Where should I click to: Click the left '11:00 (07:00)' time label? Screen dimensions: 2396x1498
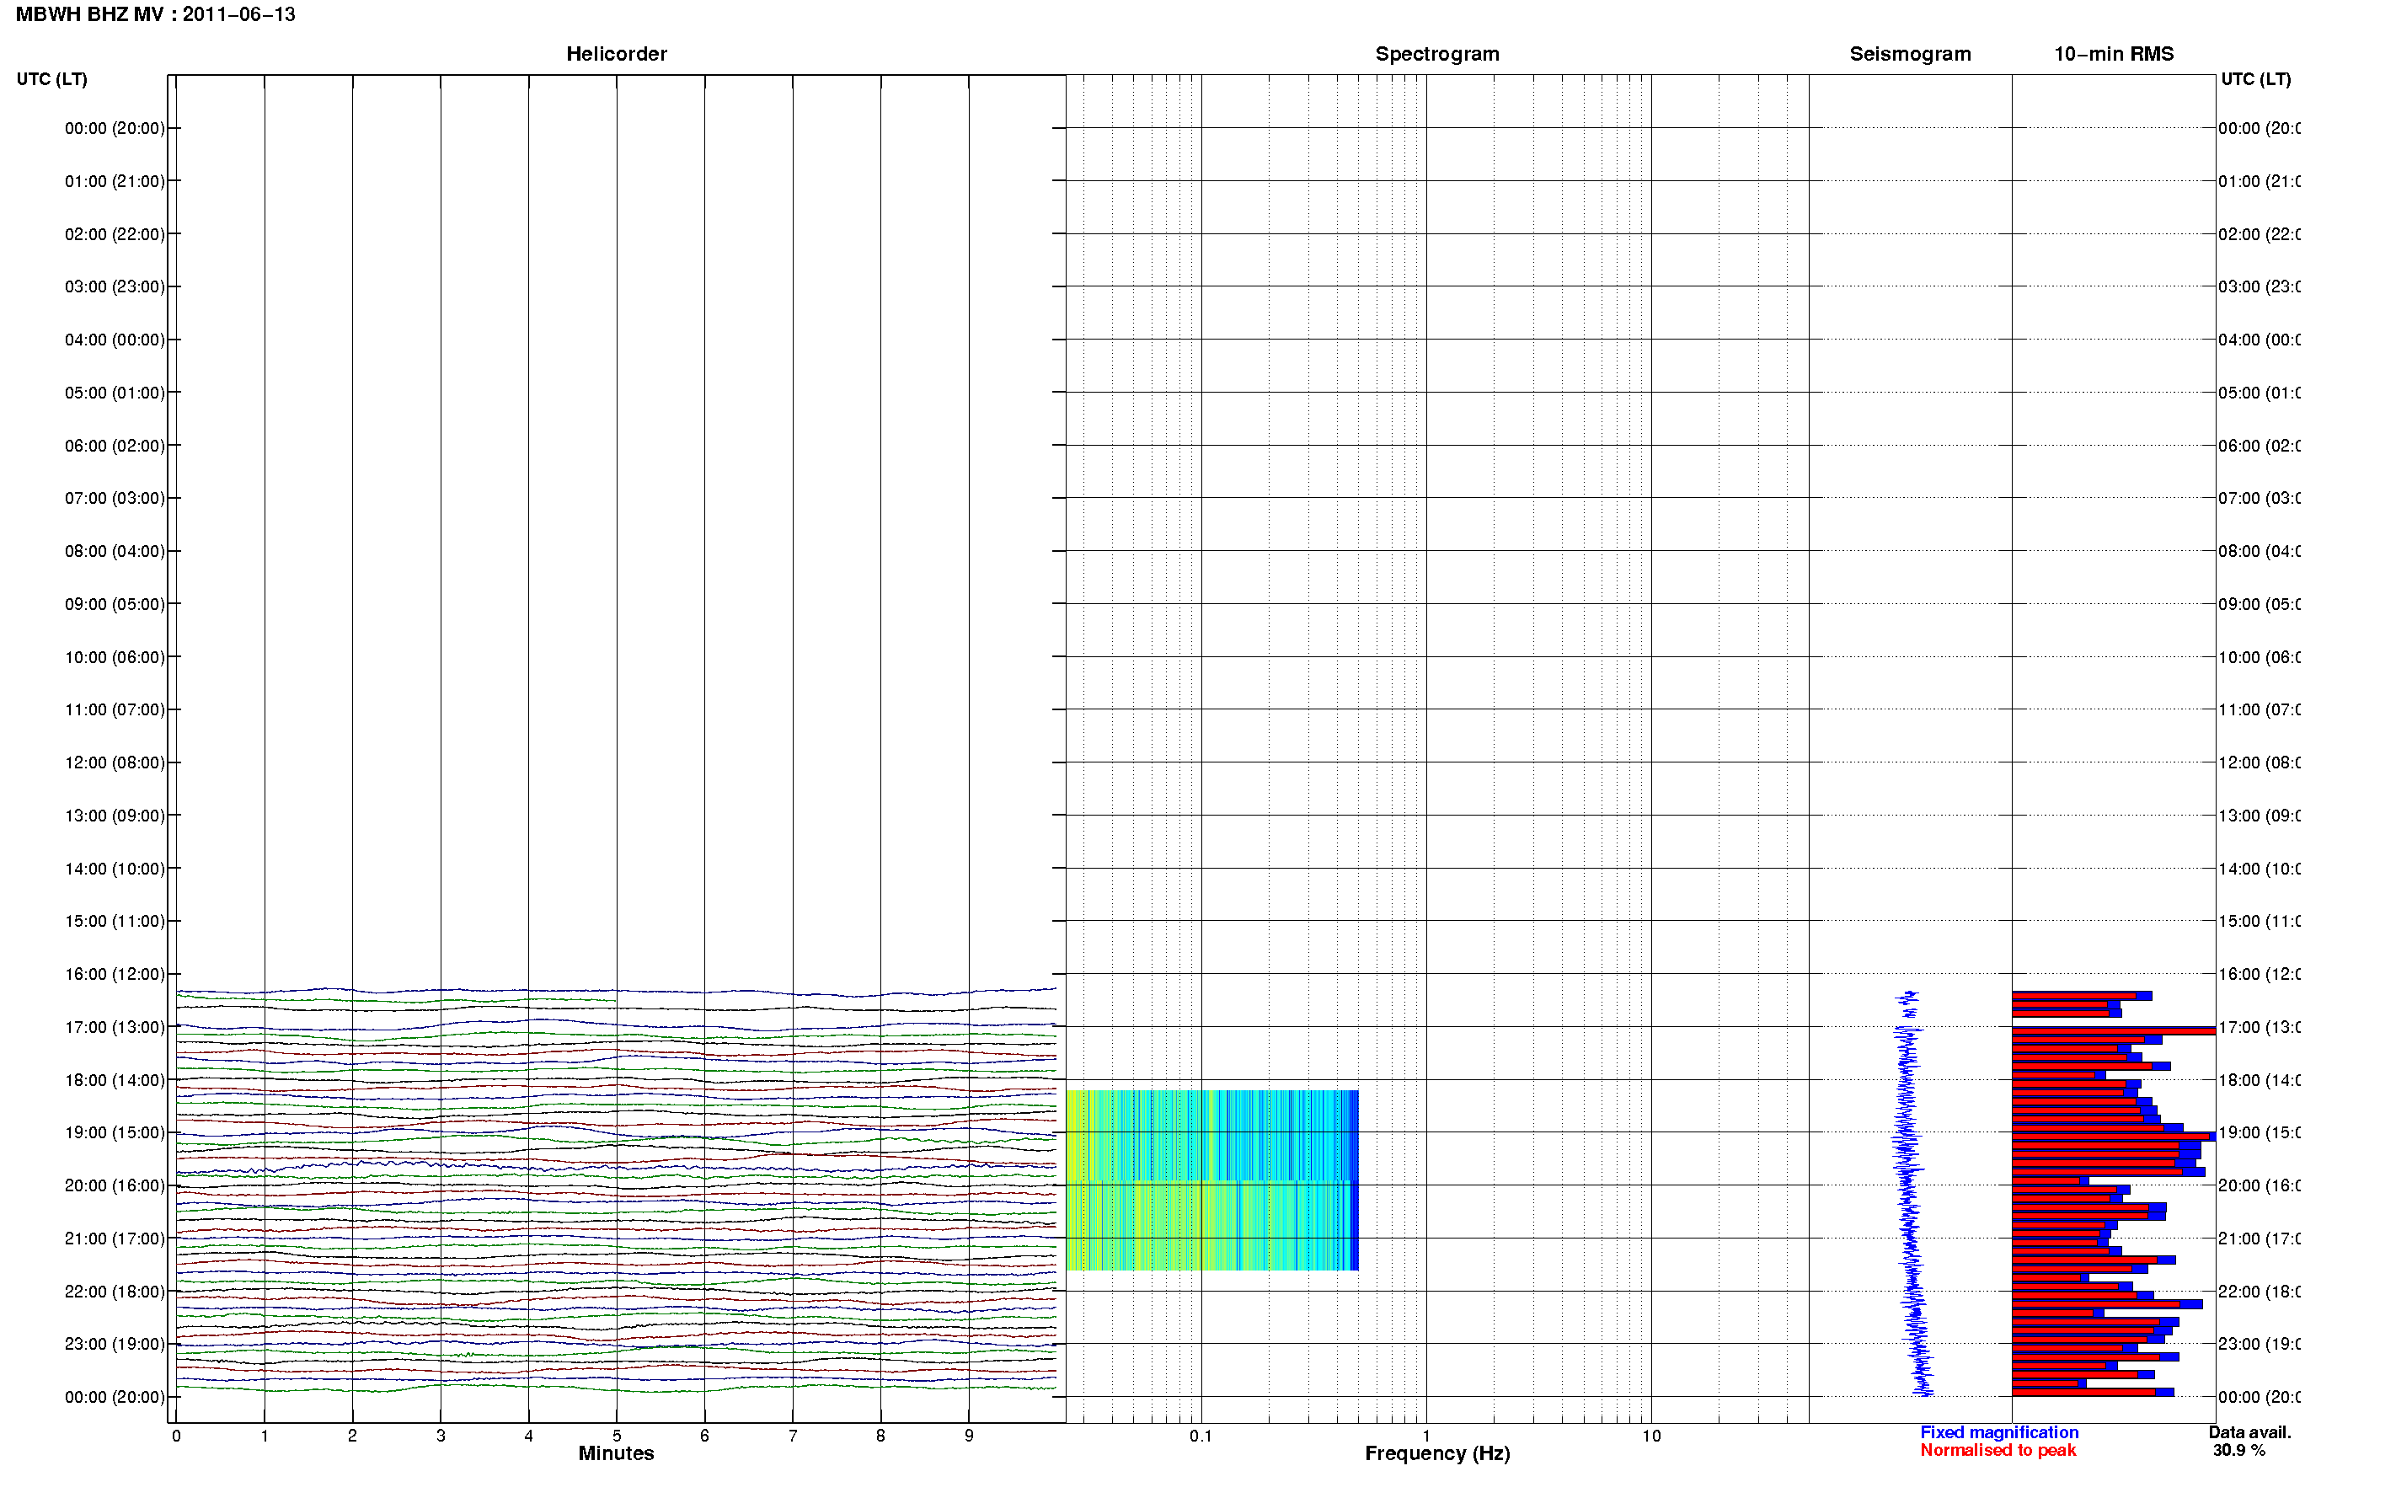[115, 710]
